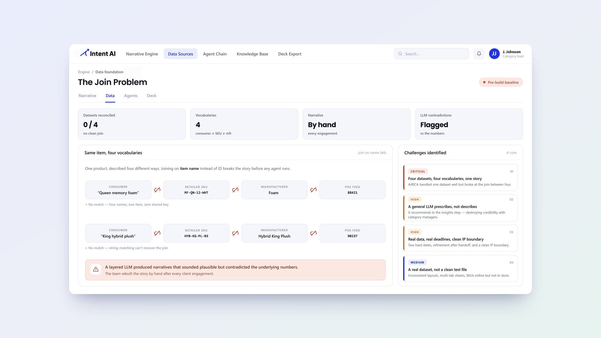
Task: Open critical challenge 01 Four datasets card
Action: [x=460, y=177]
